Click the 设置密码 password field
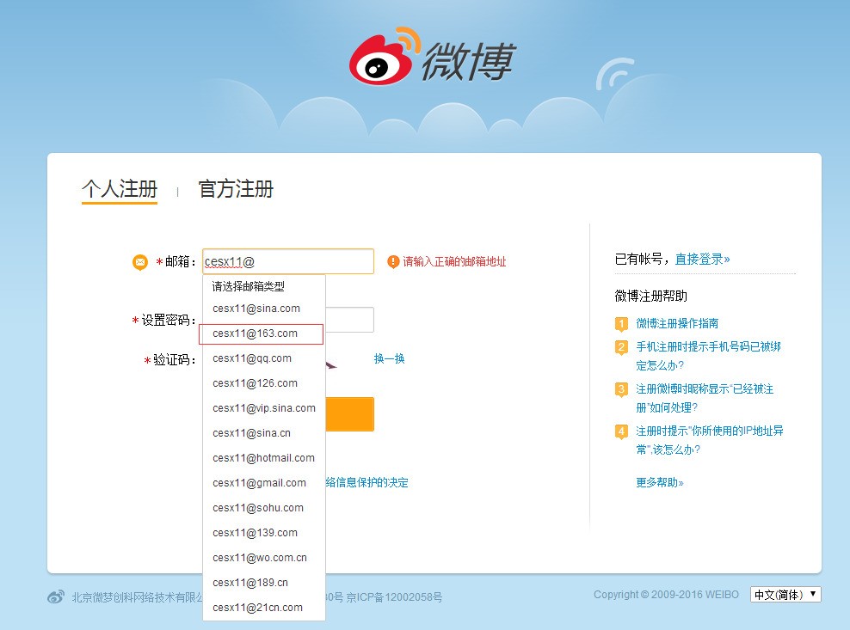 pyautogui.click(x=349, y=320)
